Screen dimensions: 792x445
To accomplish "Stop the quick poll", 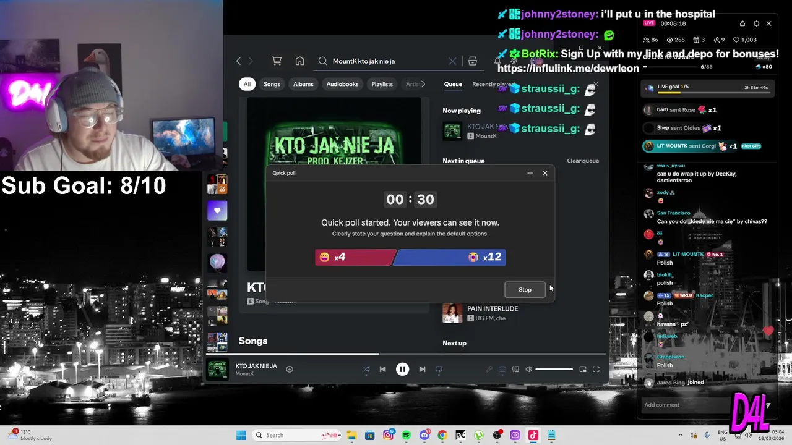I will tap(525, 289).
